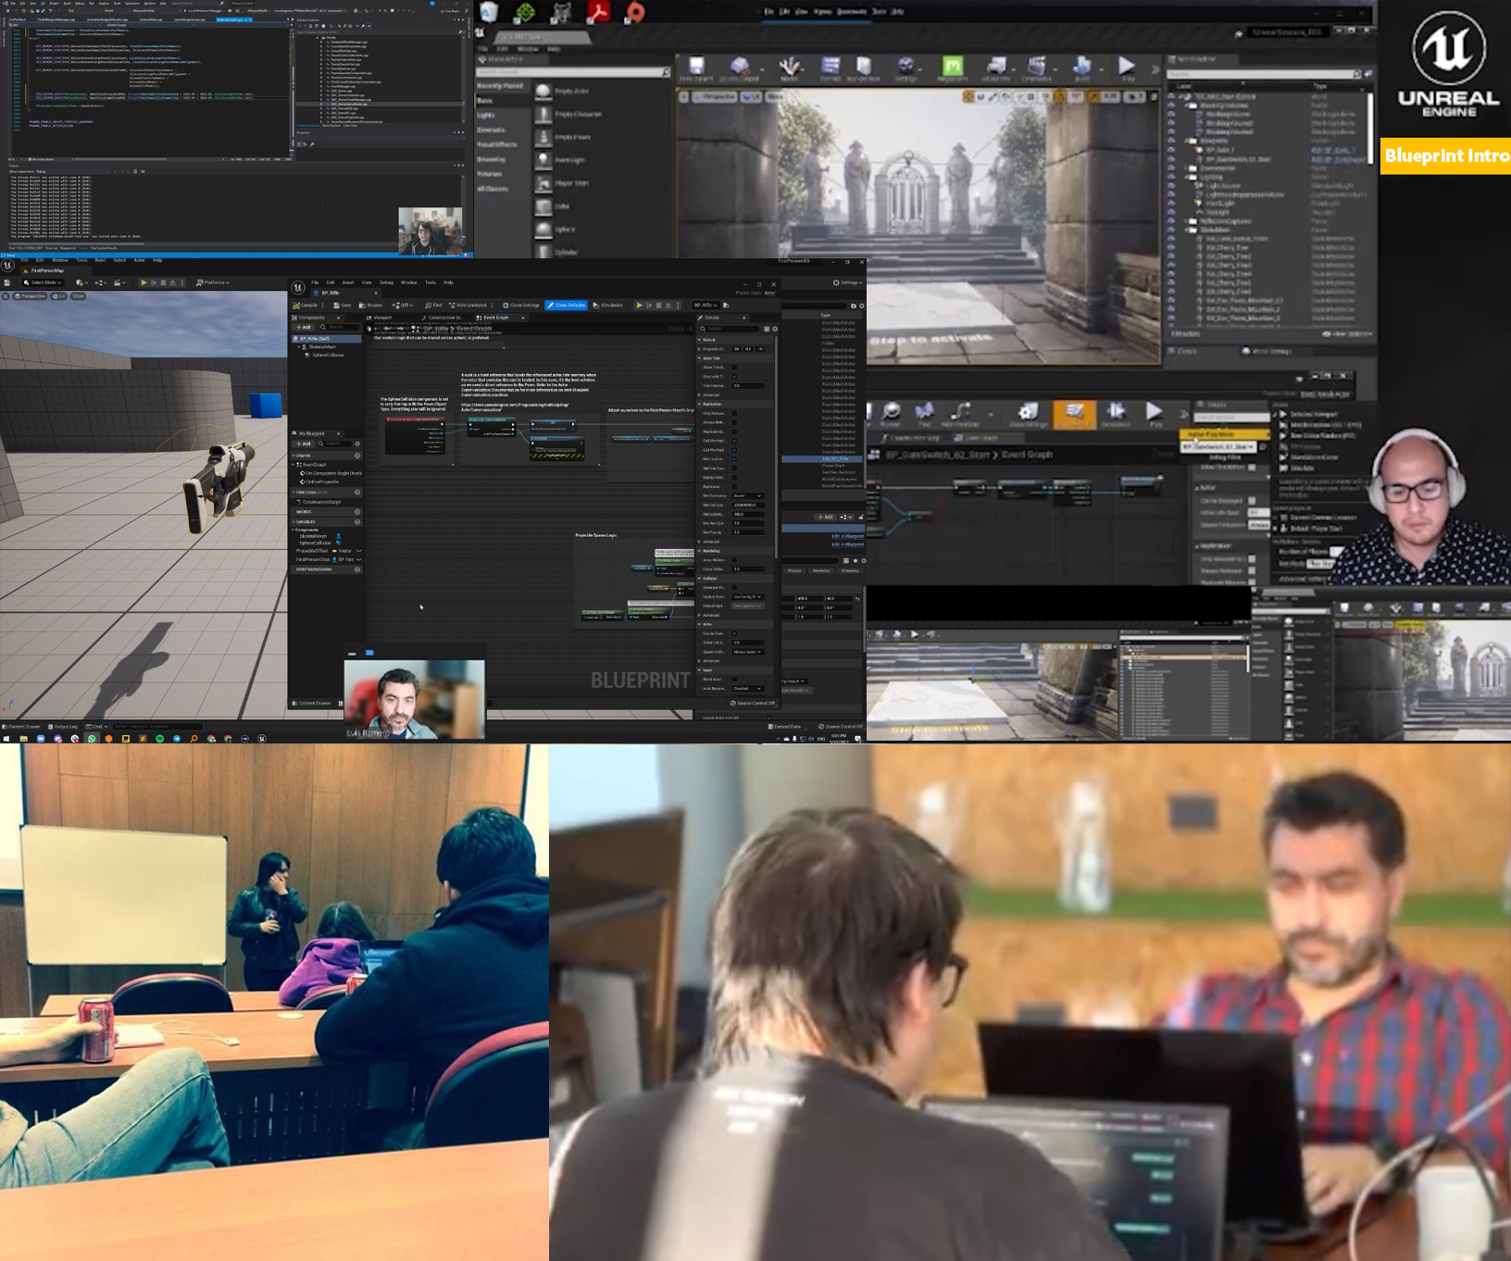Screen dimensions: 1511x1261
Task: Open the Perspective viewport menu
Action: point(31,296)
